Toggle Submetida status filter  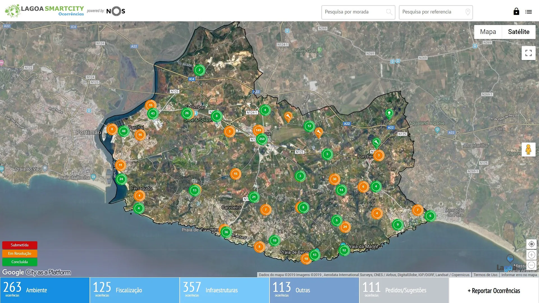(20, 245)
